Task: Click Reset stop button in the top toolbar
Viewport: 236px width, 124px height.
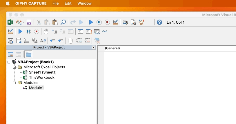Action: point(107,22)
